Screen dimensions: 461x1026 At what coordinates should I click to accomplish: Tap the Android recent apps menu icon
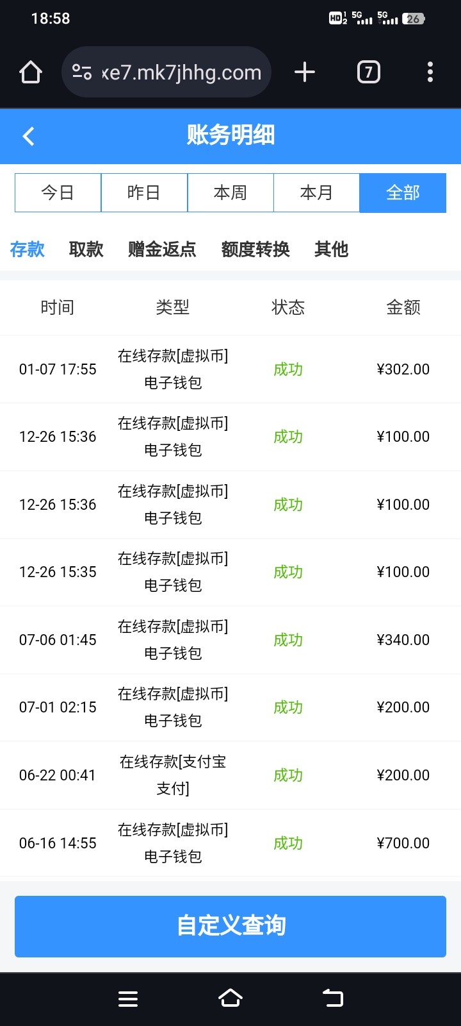click(128, 998)
